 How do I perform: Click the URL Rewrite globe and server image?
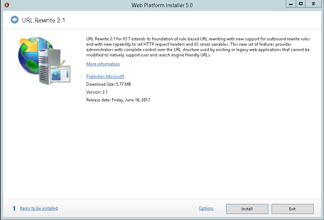(45, 61)
